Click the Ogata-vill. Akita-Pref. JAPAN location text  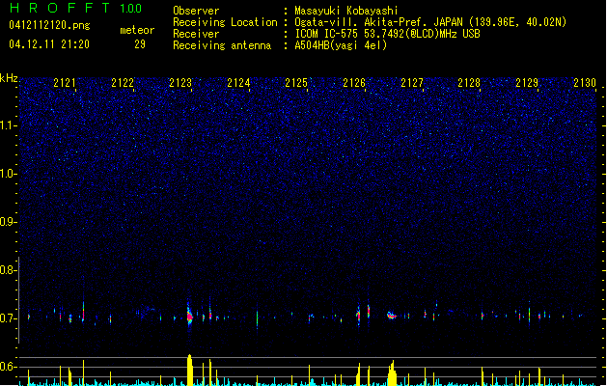[x=430, y=22]
